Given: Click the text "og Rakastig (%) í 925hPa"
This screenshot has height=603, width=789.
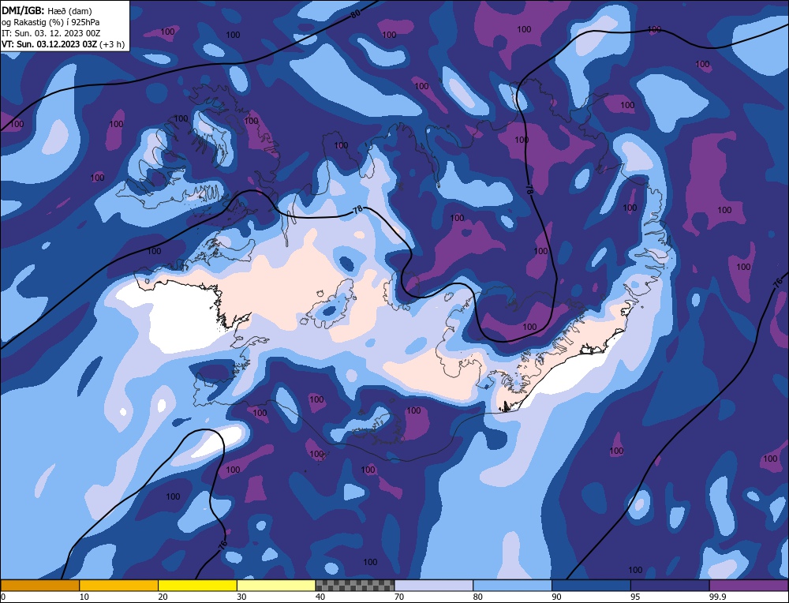Looking at the screenshot, I should (x=50, y=22).
